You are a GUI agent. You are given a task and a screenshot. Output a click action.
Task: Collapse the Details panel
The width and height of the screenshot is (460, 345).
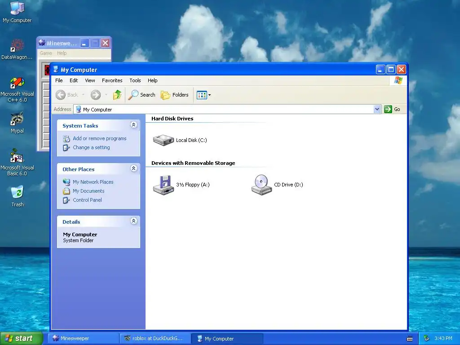click(133, 221)
